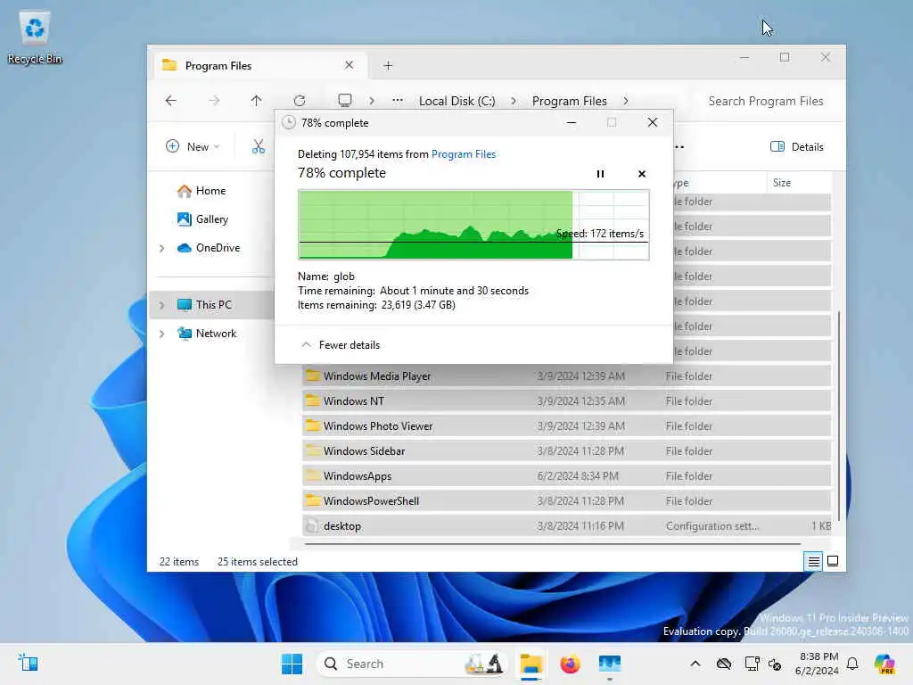
Task: Click the taskbar Search box
Action: [x=412, y=664]
